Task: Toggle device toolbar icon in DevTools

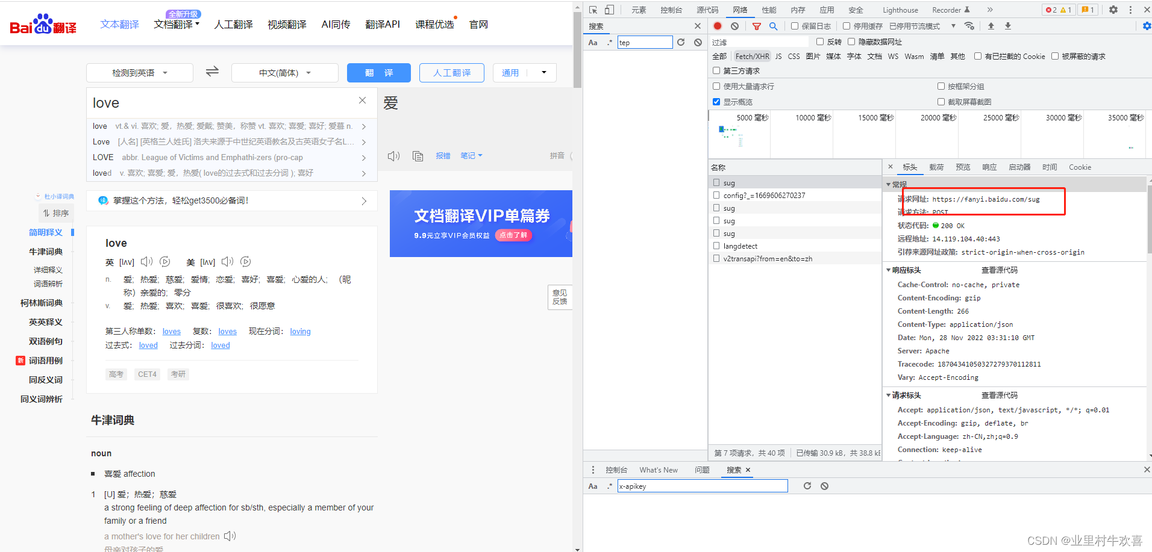Action: pos(609,10)
